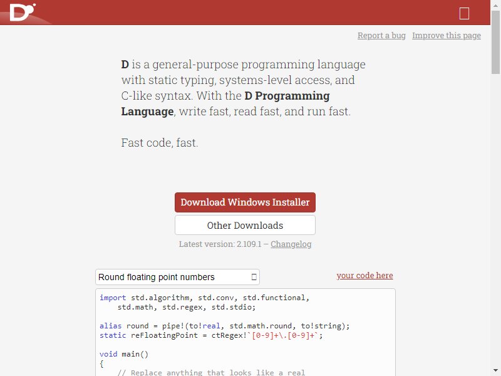
Task: Click the page vertical scrollbar thumb
Action: coord(495,42)
